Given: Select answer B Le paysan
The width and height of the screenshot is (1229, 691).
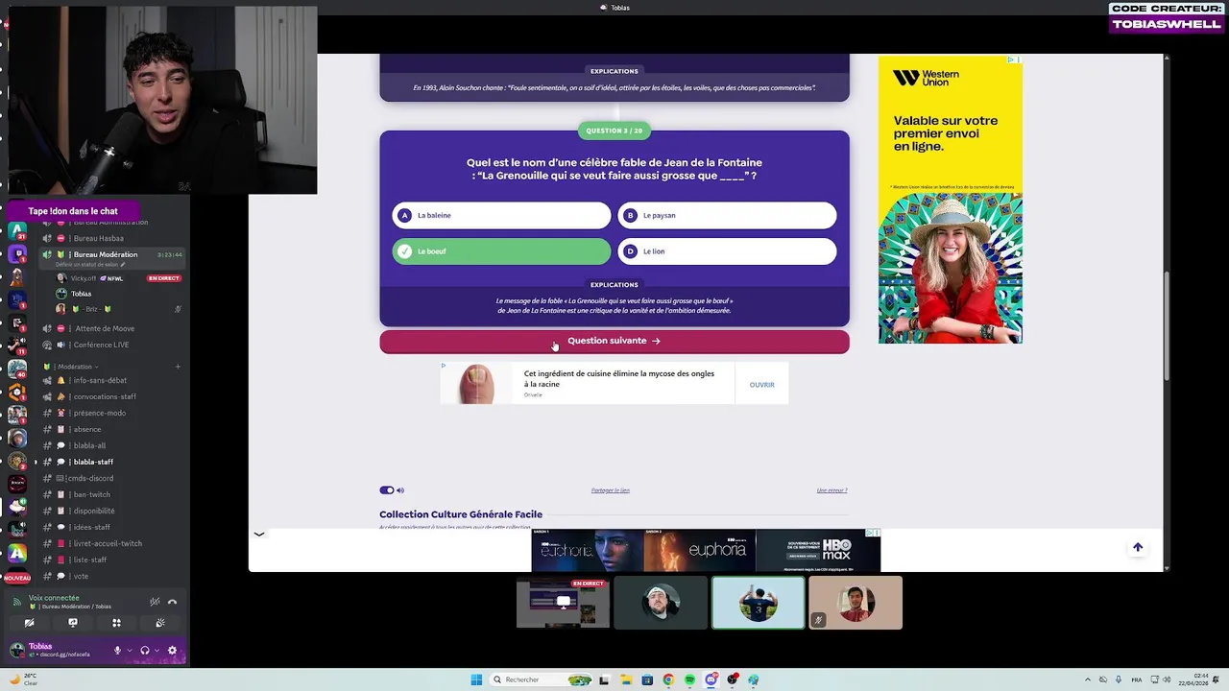Looking at the screenshot, I should 727,215.
